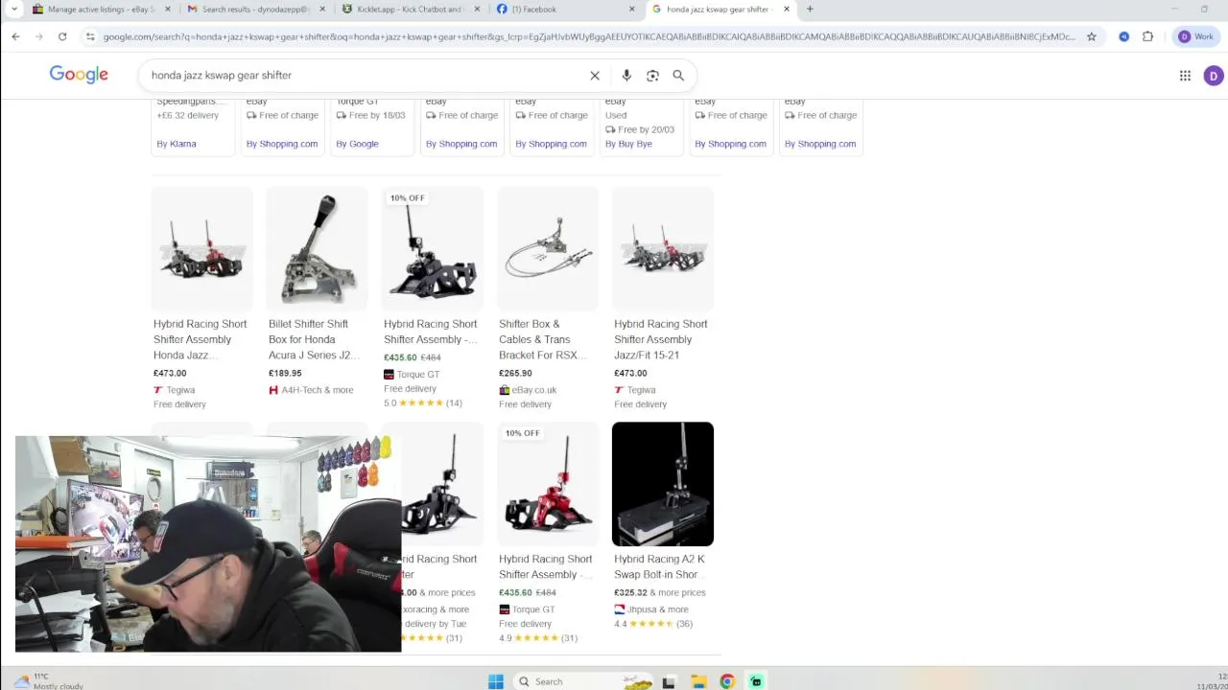Open the tab search dropdown arrow
The image size is (1228, 690).
(x=13, y=10)
